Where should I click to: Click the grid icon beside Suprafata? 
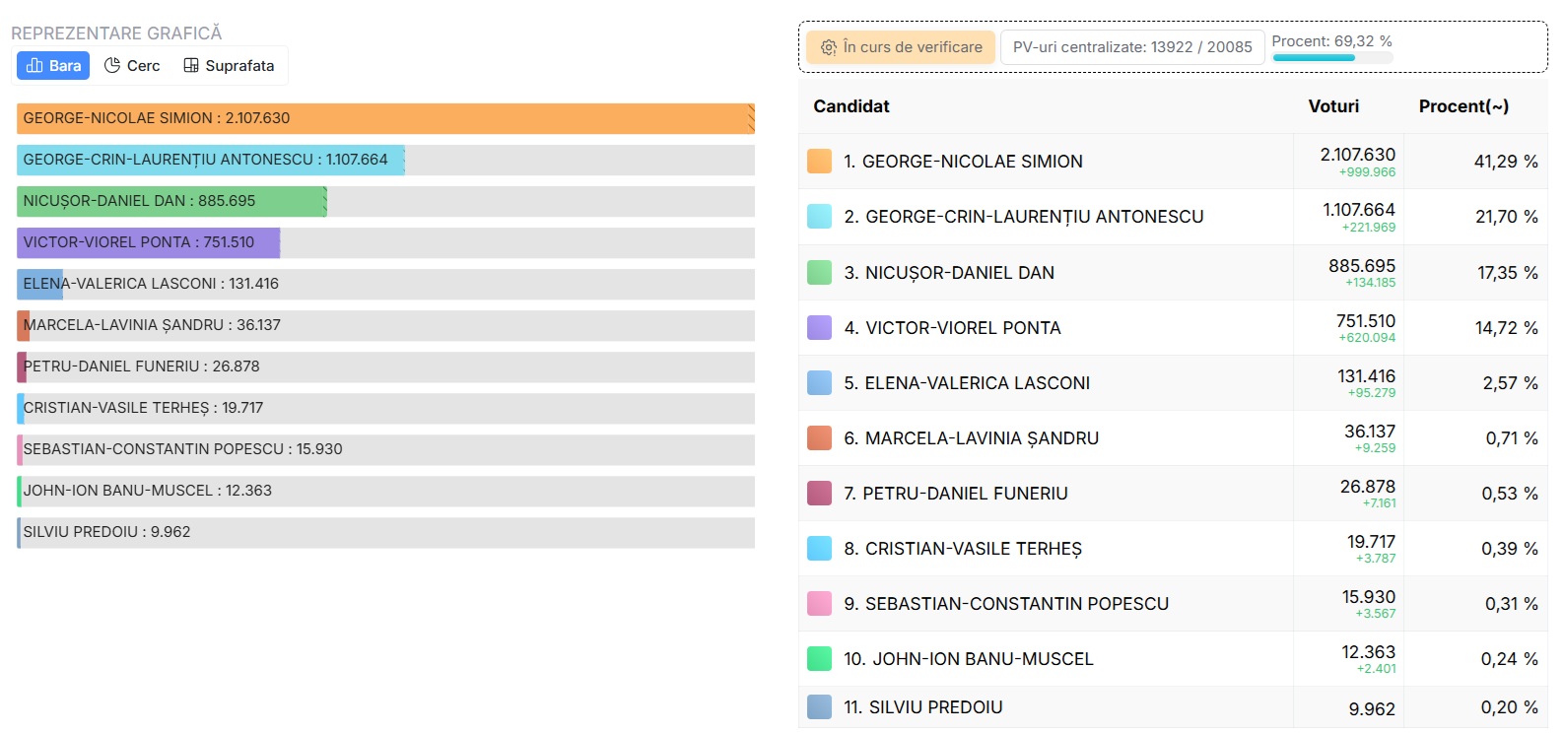pyautogui.click(x=191, y=66)
